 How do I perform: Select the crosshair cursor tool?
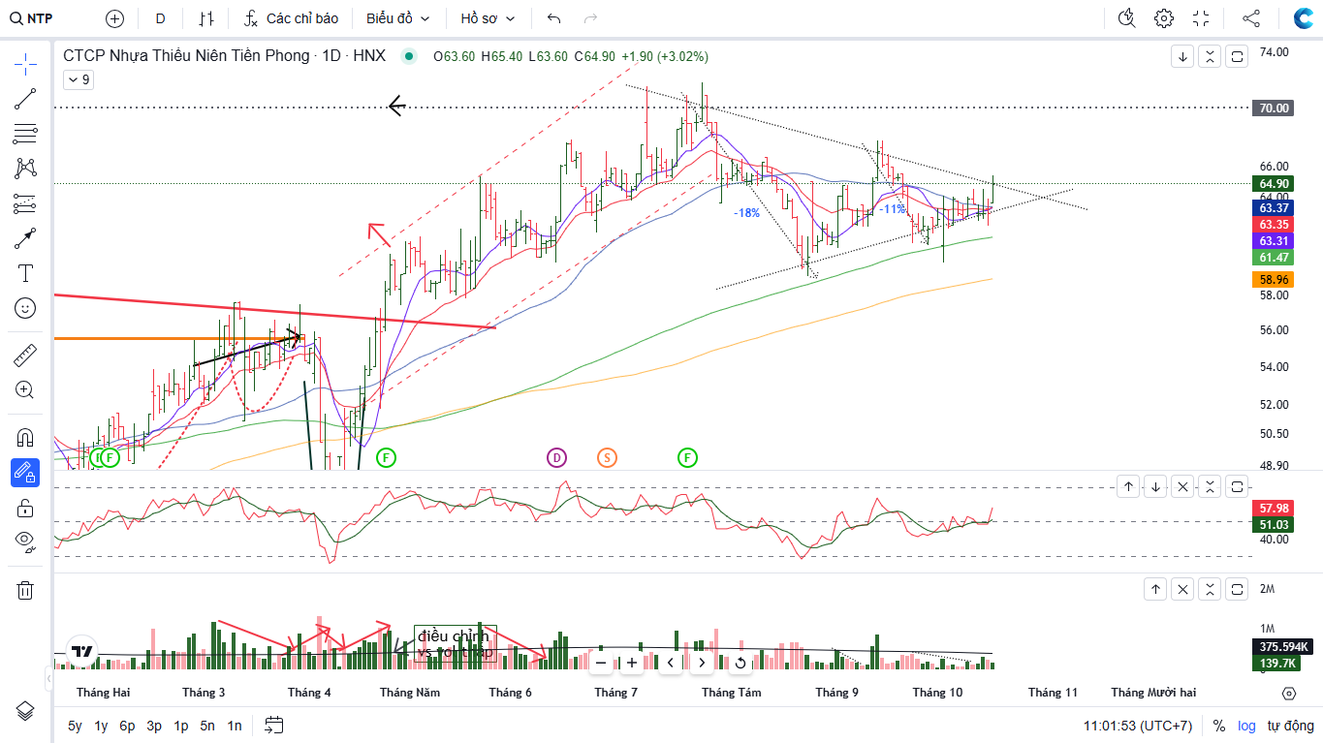[25, 66]
